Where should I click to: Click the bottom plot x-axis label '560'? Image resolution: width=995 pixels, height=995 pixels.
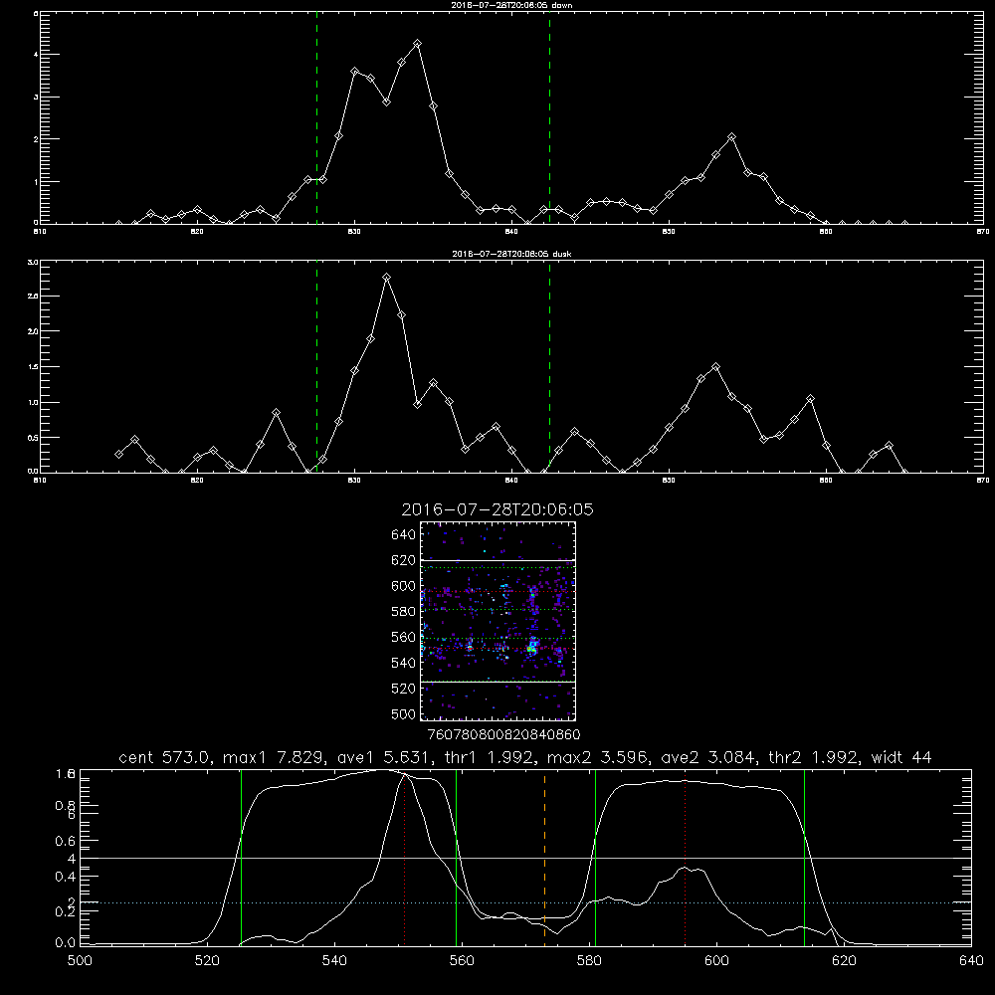[x=462, y=961]
